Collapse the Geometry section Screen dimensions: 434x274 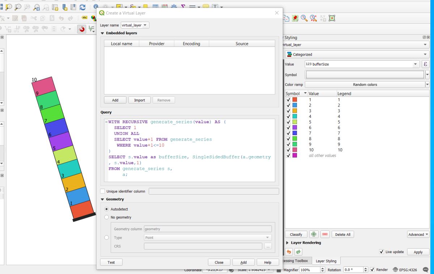102,199
